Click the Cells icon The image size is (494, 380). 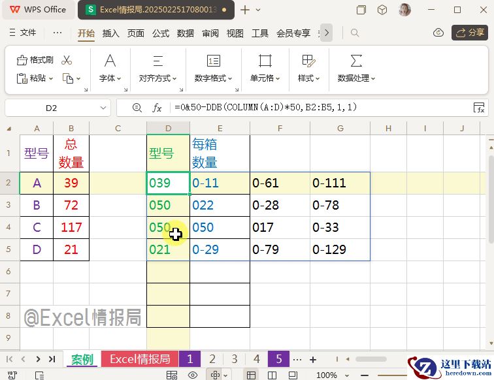click(x=265, y=61)
